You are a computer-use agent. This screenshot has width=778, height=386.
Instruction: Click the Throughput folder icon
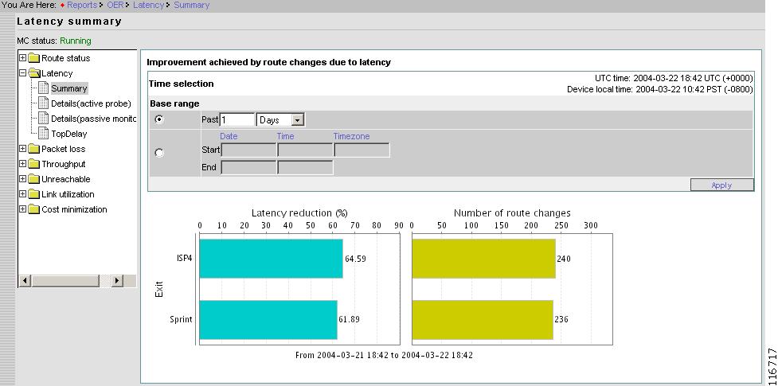point(33,164)
